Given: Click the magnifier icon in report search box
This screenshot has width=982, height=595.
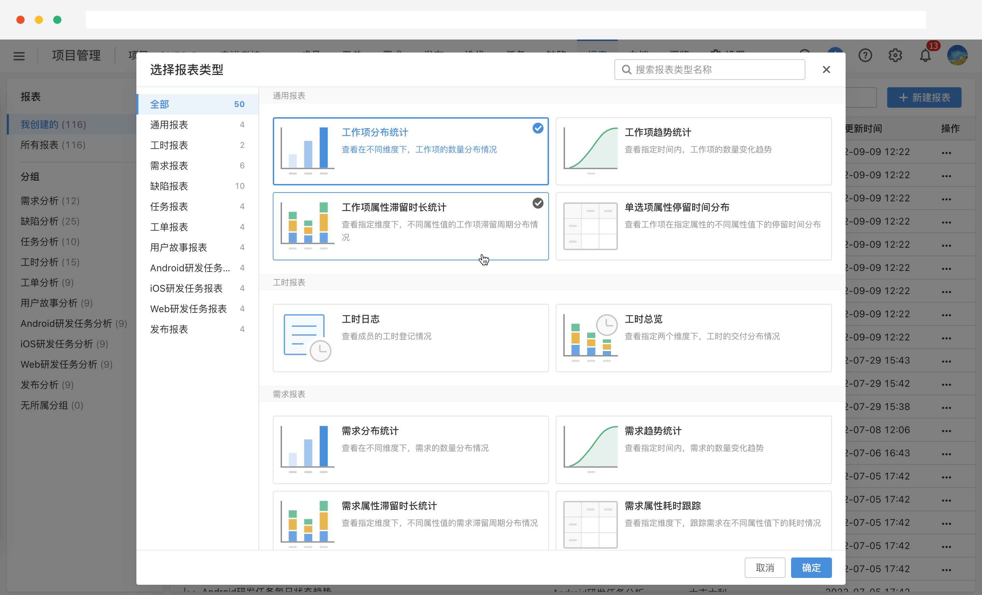Looking at the screenshot, I should (627, 69).
